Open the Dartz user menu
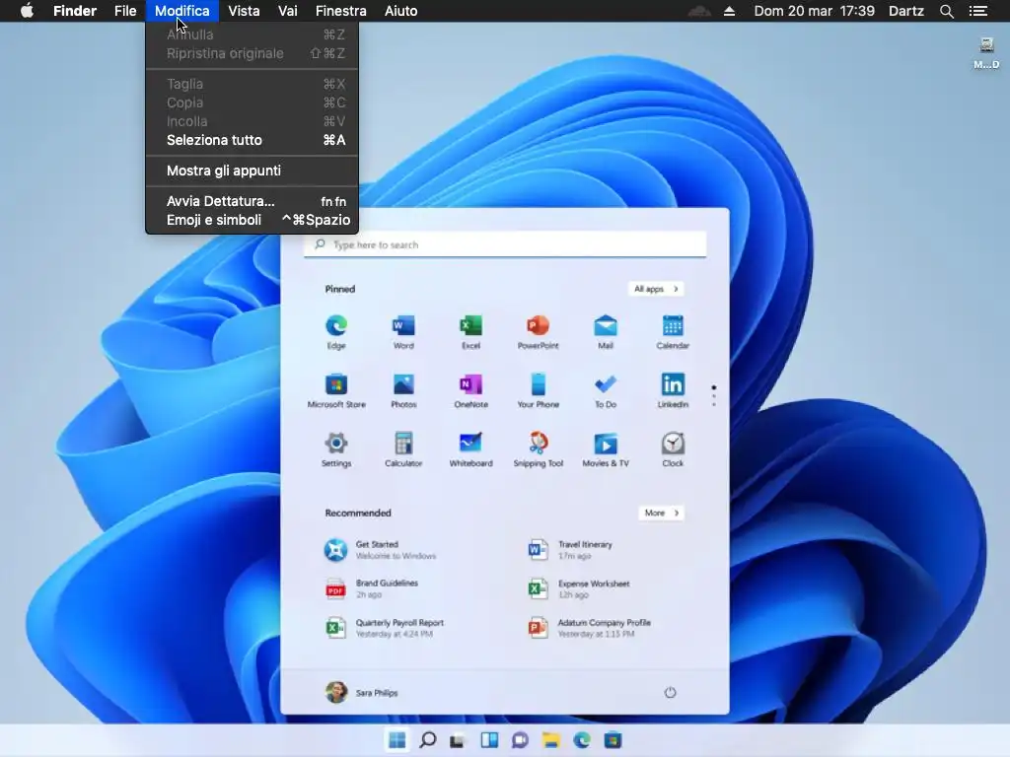 tap(905, 11)
